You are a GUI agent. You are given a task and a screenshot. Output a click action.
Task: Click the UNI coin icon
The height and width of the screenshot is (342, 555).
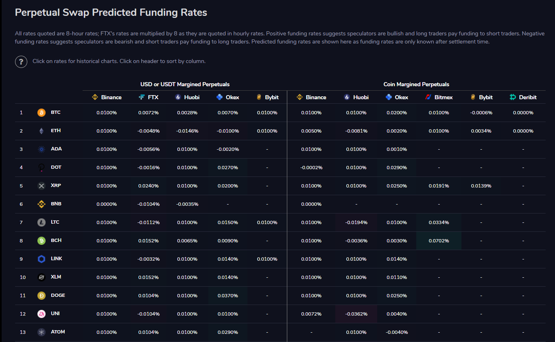point(42,314)
